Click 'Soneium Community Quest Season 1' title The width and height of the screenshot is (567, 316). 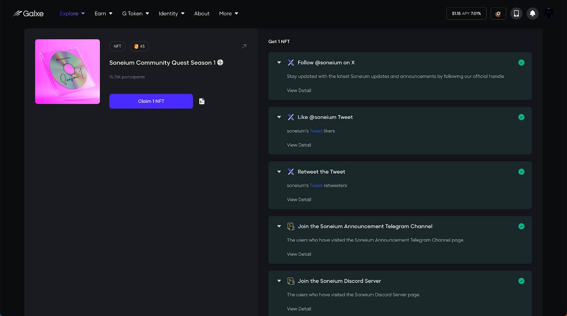point(162,63)
